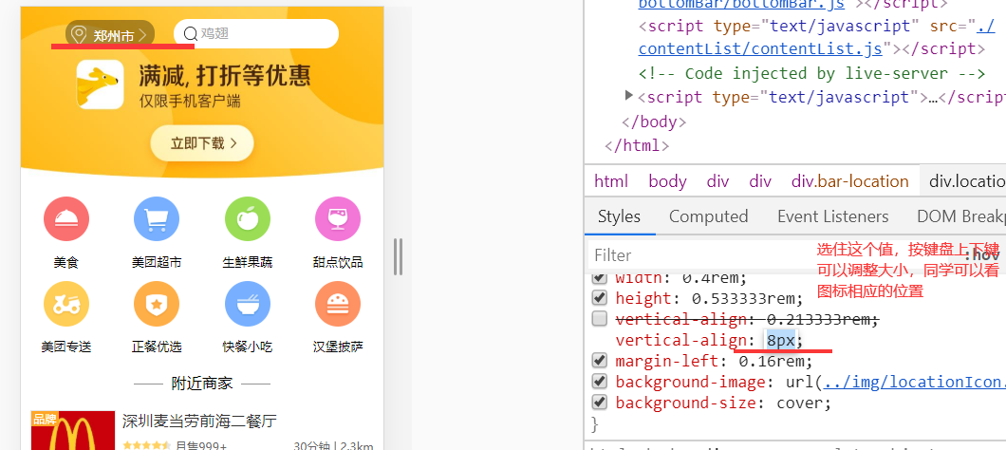The width and height of the screenshot is (1006, 450).
Task: Click the location pin icon beside 郑州市
Action: (78, 34)
